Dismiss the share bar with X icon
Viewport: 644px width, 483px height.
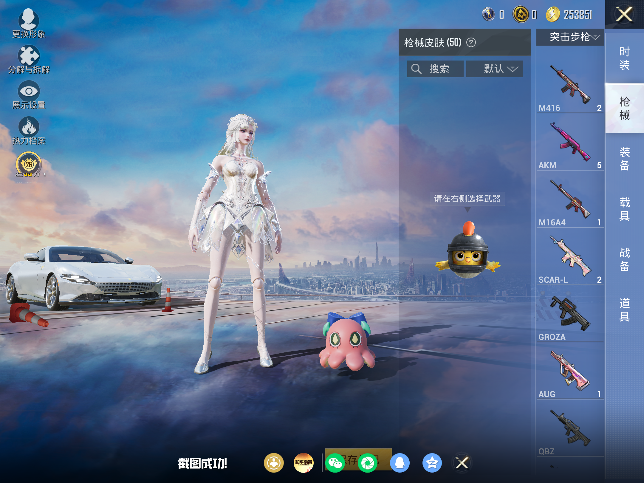(462, 463)
